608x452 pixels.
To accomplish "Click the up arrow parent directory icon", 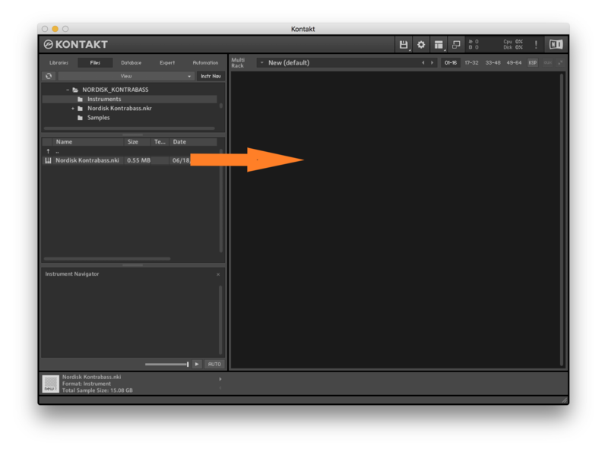I will (48, 151).
